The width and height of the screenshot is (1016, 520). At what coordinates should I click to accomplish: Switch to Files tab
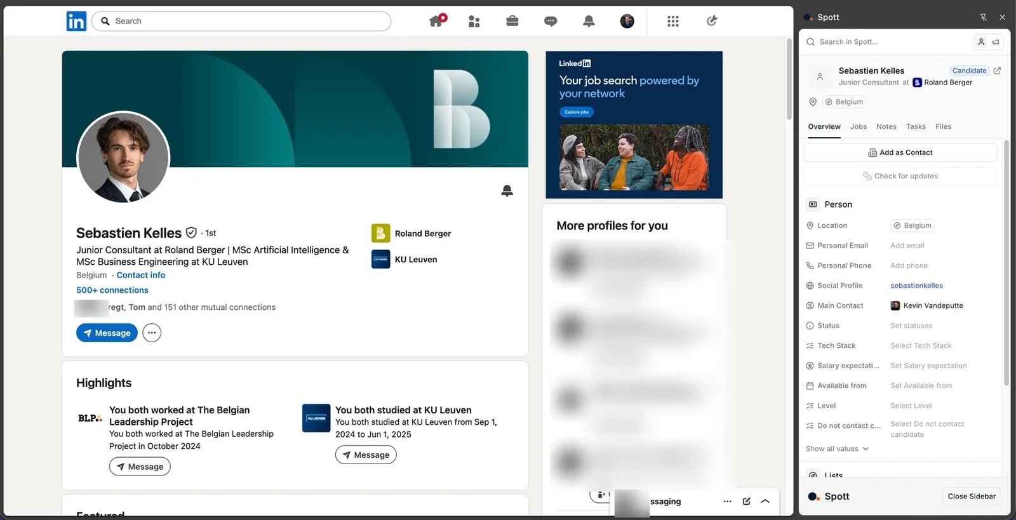pos(944,126)
